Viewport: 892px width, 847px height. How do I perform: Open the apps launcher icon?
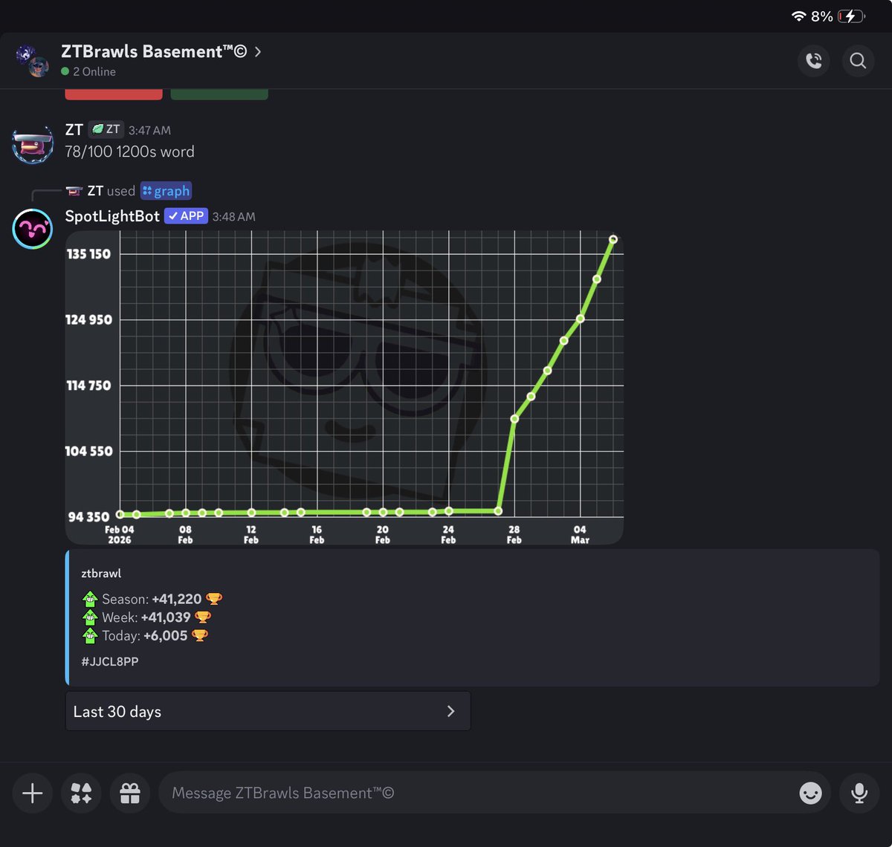[x=81, y=793]
